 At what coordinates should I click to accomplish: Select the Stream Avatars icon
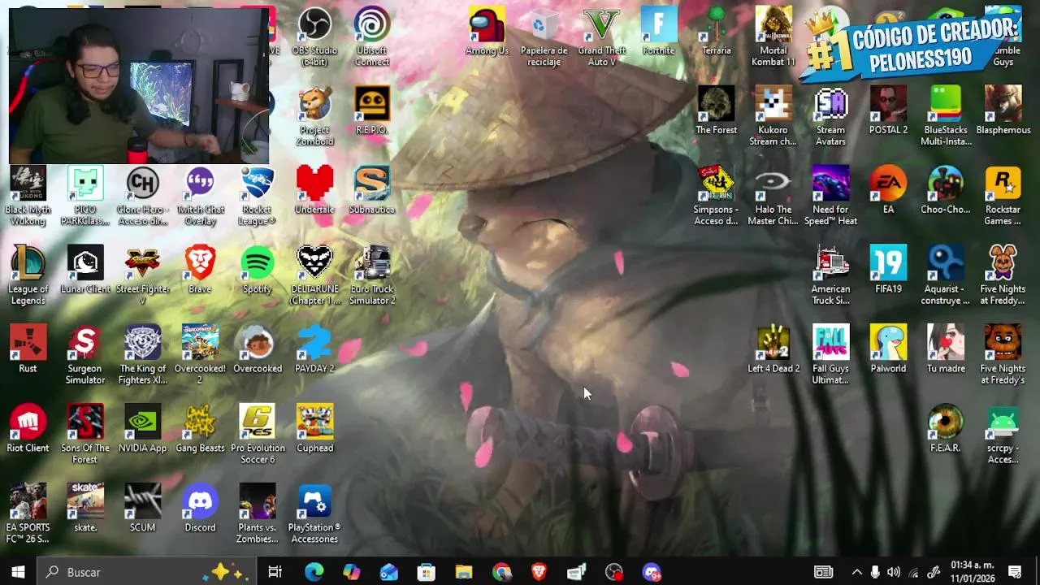click(830, 115)
